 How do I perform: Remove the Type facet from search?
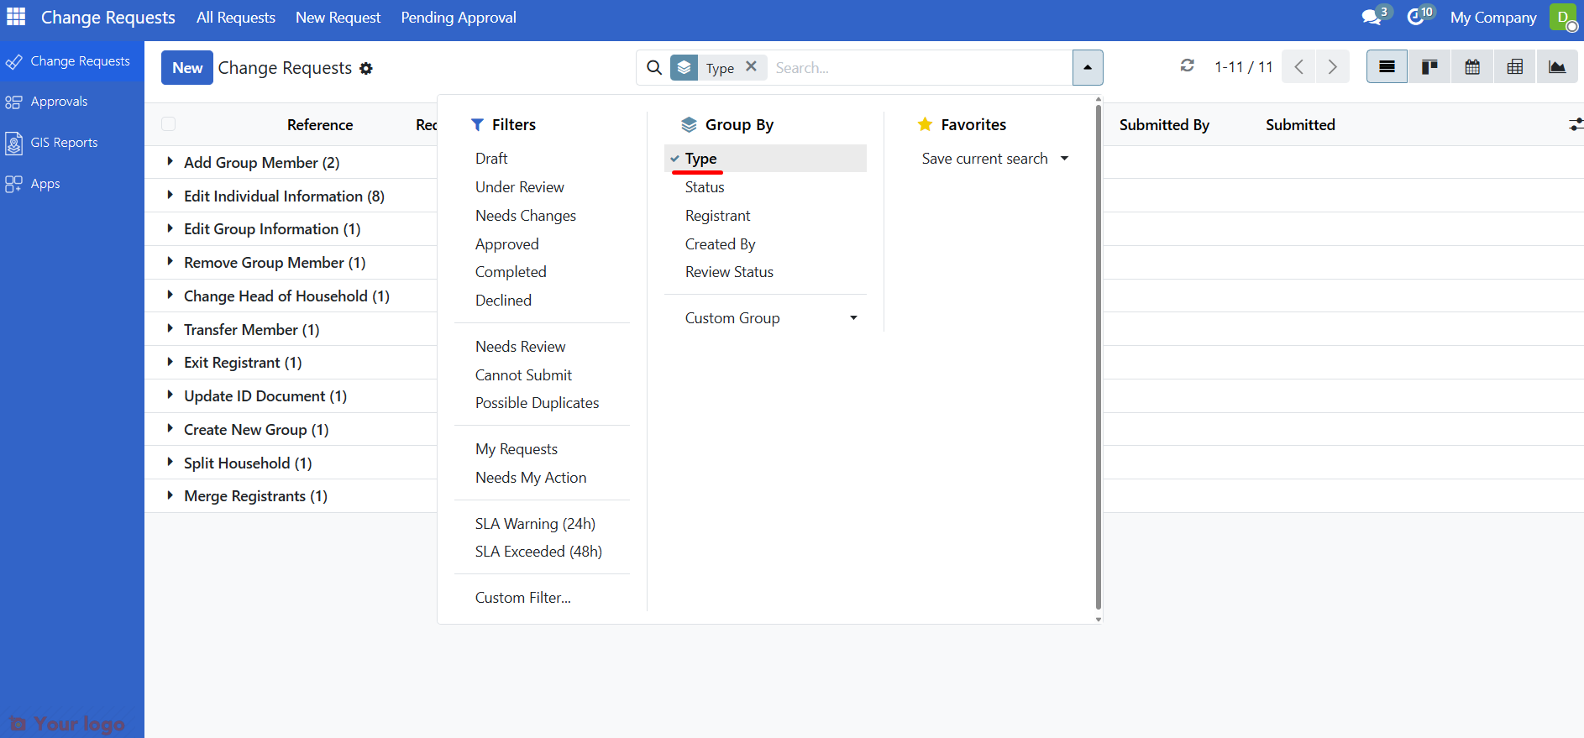(x=752, y=66)
